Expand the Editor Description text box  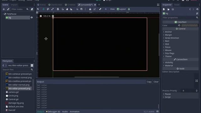point(197,81)
